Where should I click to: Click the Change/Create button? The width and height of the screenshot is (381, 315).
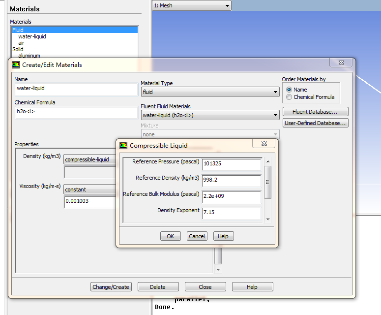click(x=111, y=287)
